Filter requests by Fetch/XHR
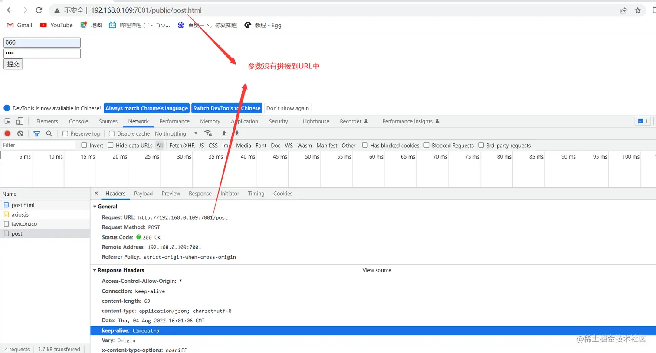Viewport: 656px width, 353px height. tap(182, 146)
